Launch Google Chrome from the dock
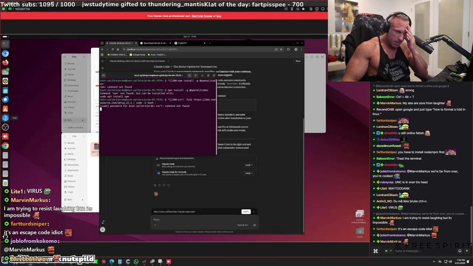This screenshot has height=266, width=473. [5, 146]
